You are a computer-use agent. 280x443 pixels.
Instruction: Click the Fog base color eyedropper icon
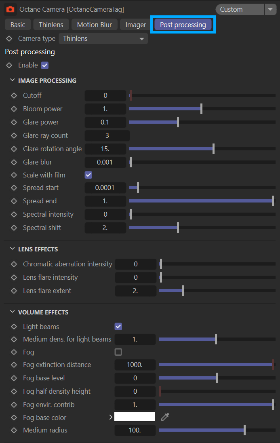pos(165,417)
